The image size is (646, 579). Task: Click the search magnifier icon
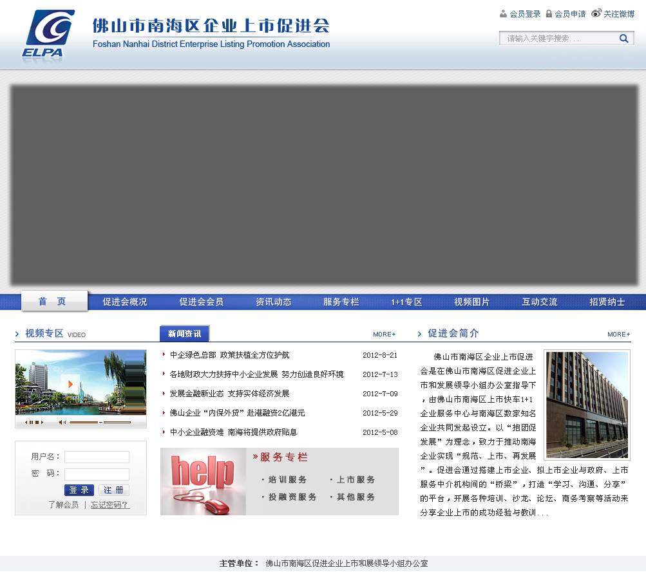623,39
